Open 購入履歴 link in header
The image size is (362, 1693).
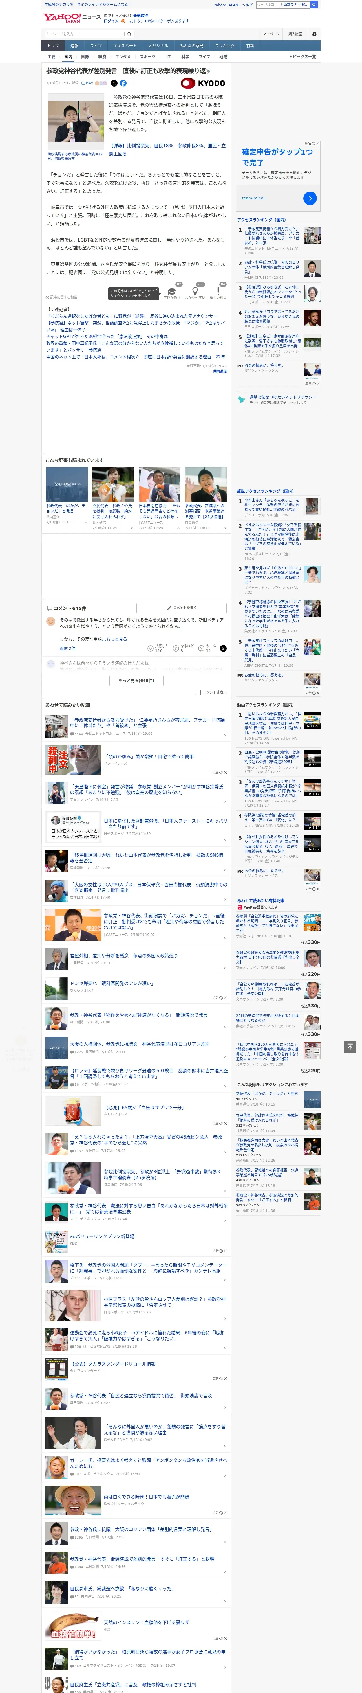pos(295,34)
